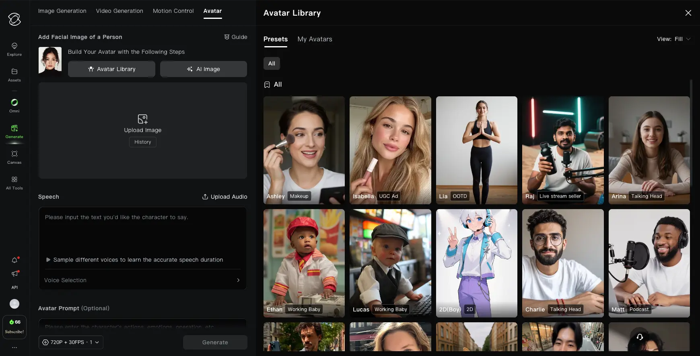Screen dimensions: 700x356
Task: Open the Omni tool
Action: coord(14,106)
